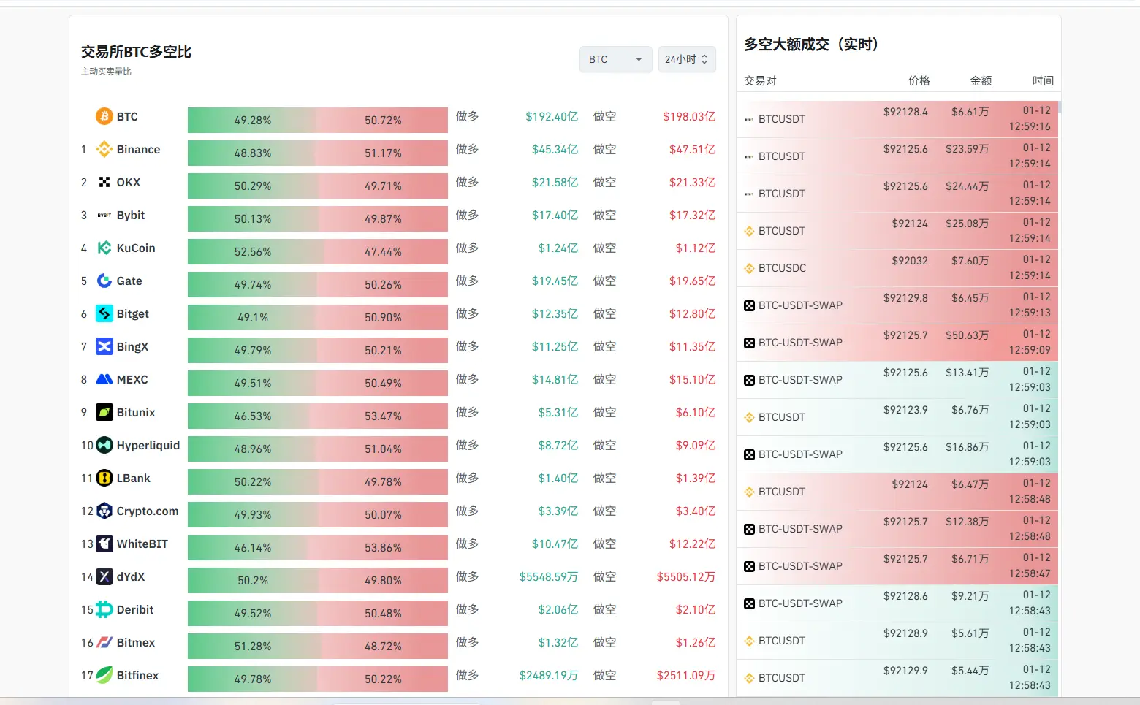Click the Crypto.com logo icon
Image resolution: width=1140 pixels, height=705 pixels.
pos(104,511)
